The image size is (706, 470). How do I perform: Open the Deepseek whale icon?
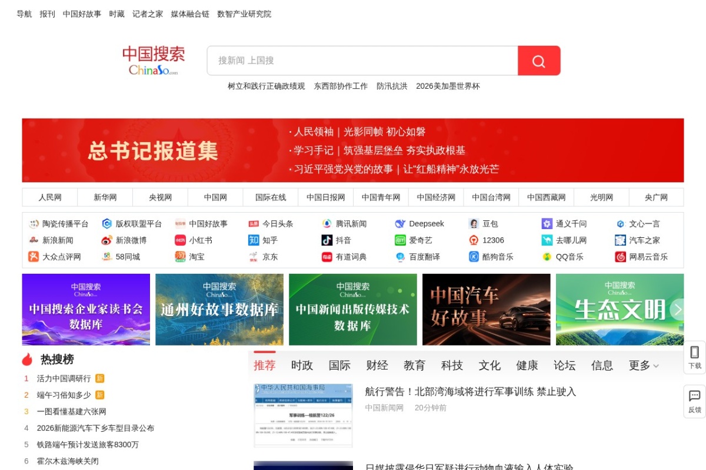click(x=400, y=224)
